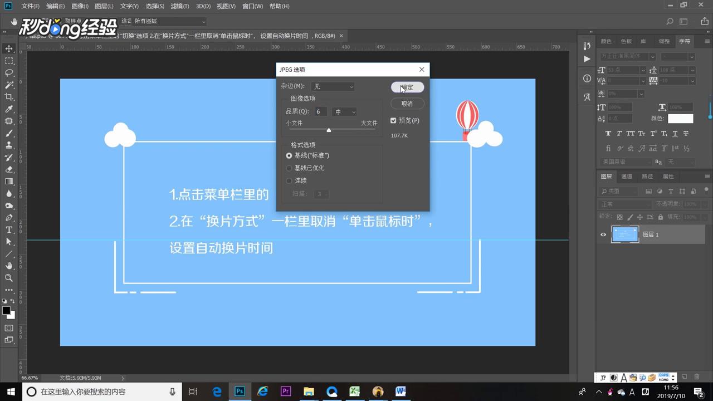Screen dimensions: 713x401
Task: Select the Lasso tool
Action: 9,73
